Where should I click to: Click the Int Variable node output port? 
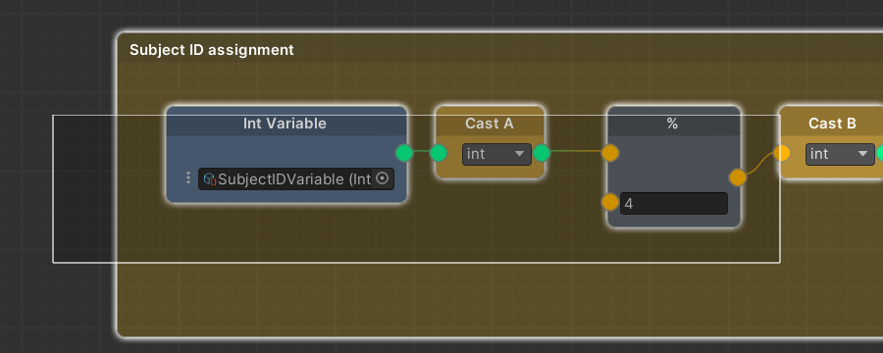click(x=404, y=153)
